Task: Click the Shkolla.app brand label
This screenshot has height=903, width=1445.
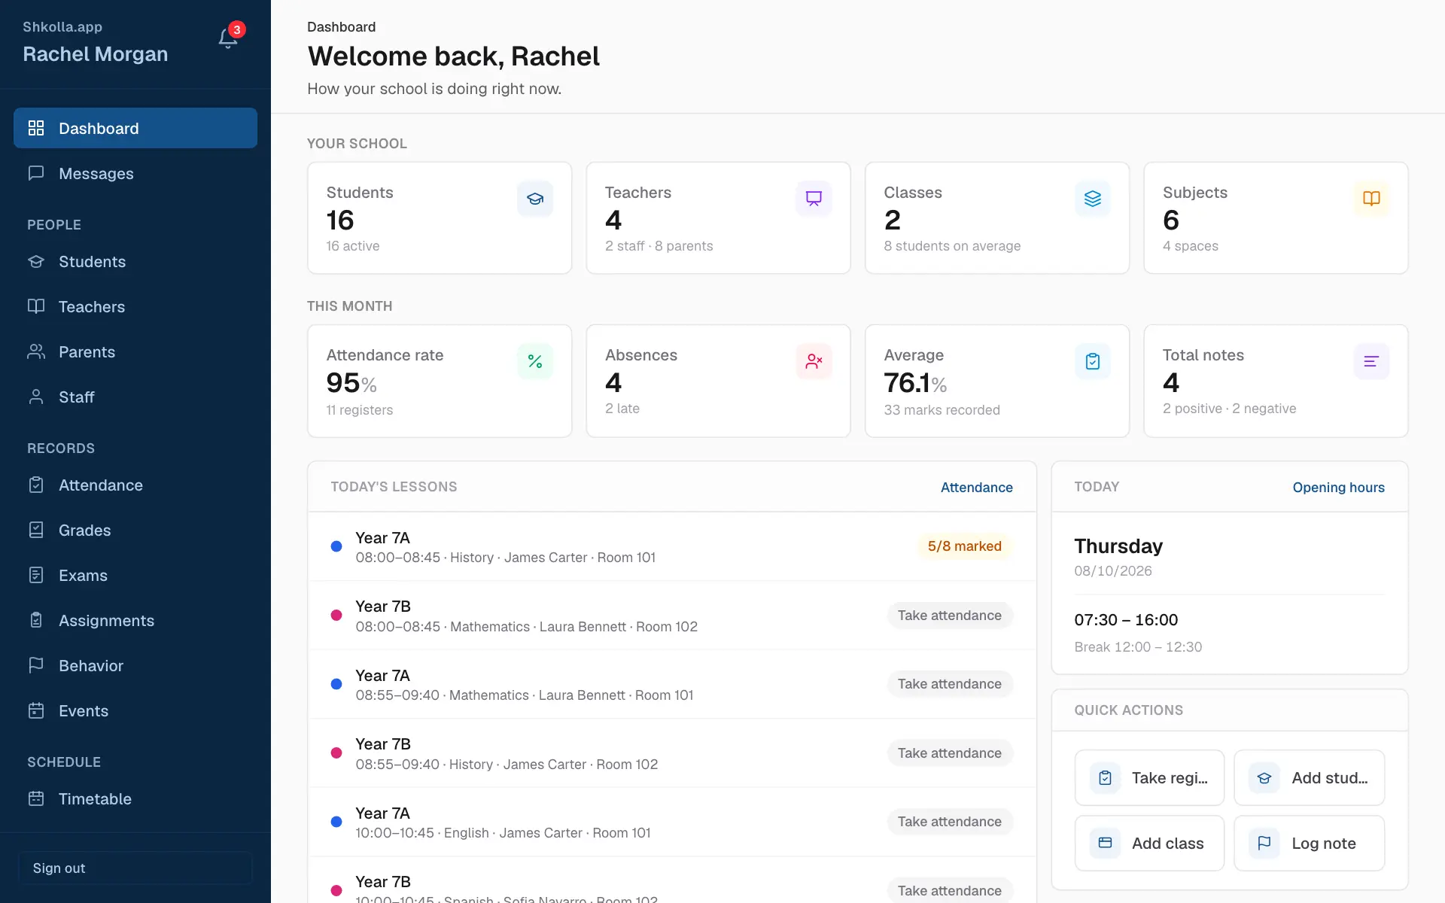Action: (x=62, y=26)
